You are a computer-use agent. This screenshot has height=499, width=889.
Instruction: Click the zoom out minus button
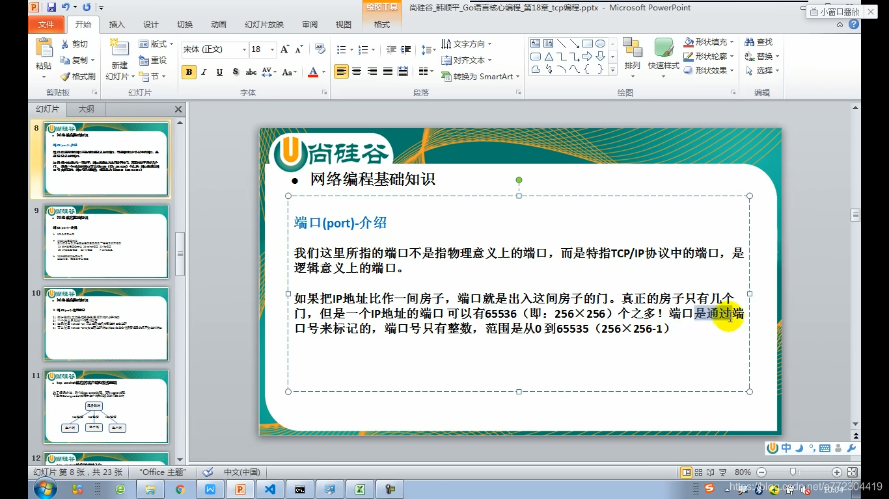point(761,472)
